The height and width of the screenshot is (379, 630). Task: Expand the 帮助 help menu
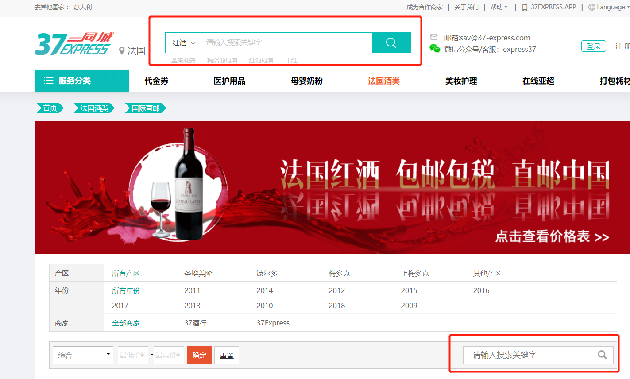point(499,7)
